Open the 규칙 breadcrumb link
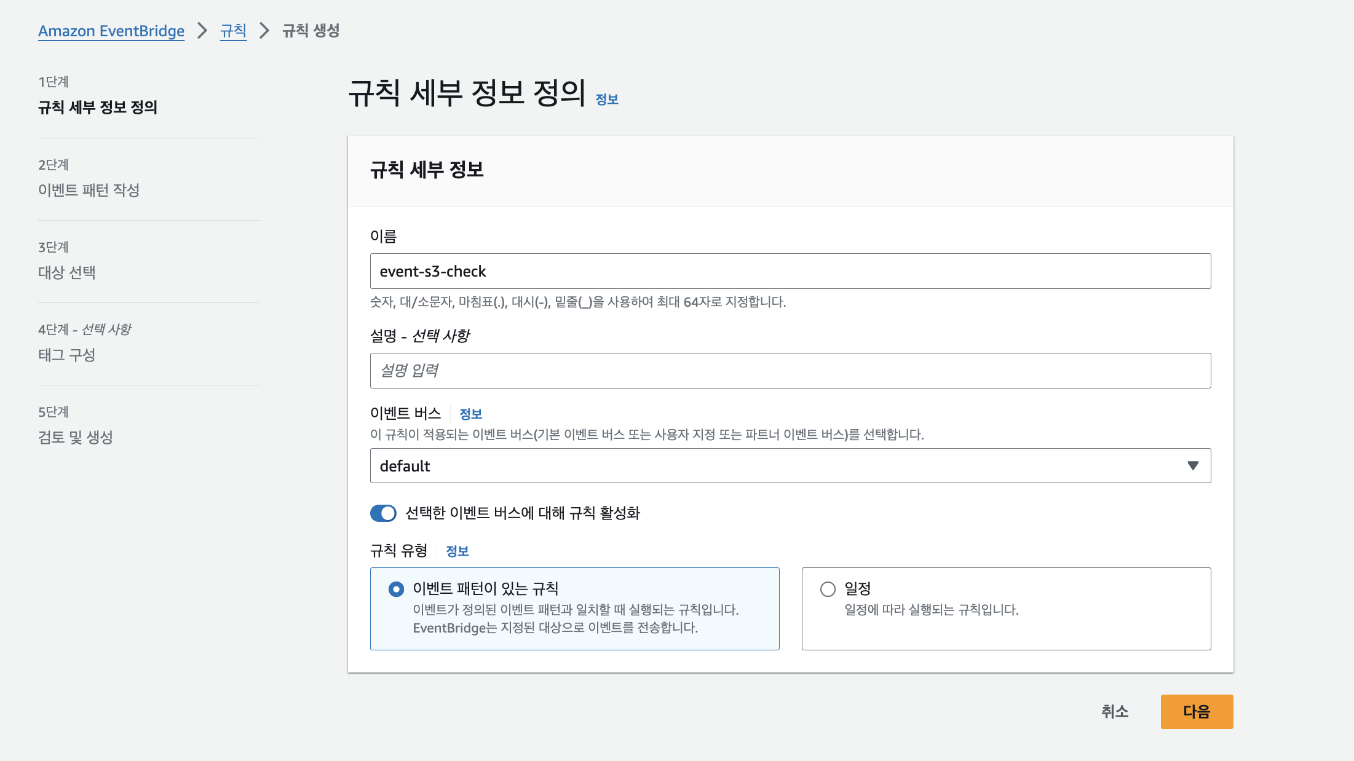Image resolution: width=1354 pixels, height=761 pixels. [x=233, y=31]
